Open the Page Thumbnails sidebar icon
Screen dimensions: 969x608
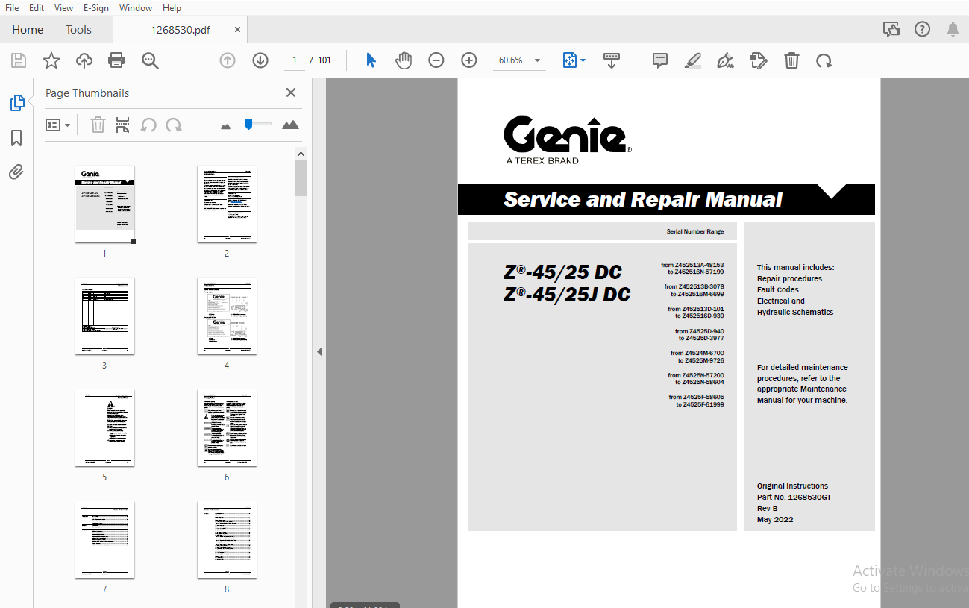[17, 103]
